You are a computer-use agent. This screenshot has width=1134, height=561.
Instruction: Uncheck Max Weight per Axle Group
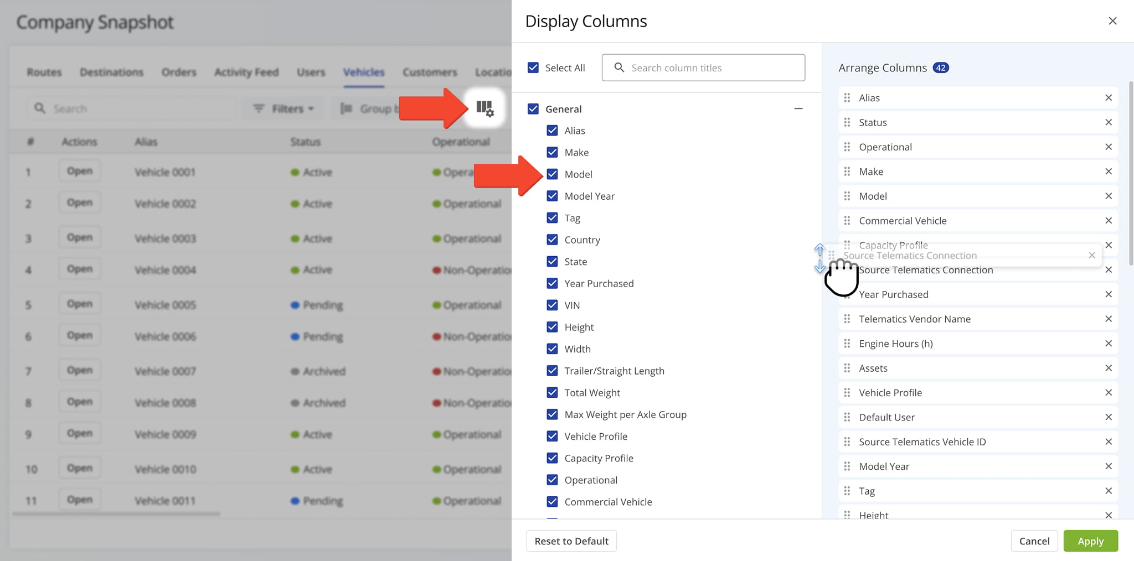[552, 414]
